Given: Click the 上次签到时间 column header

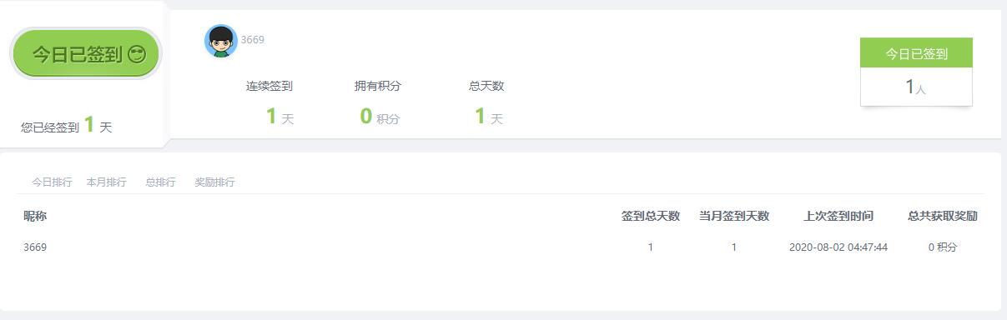Looking at the screenshot, I should [x=838, y=216].
